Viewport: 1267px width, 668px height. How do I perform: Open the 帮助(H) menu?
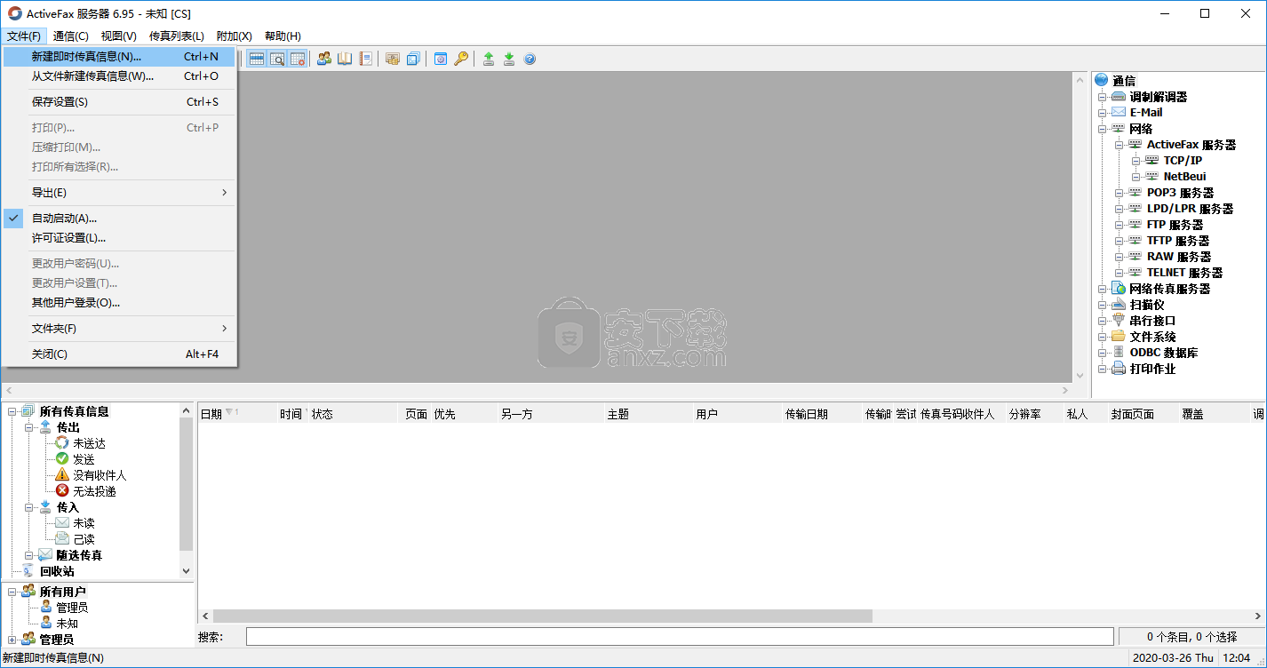click(x=283, y=36)
